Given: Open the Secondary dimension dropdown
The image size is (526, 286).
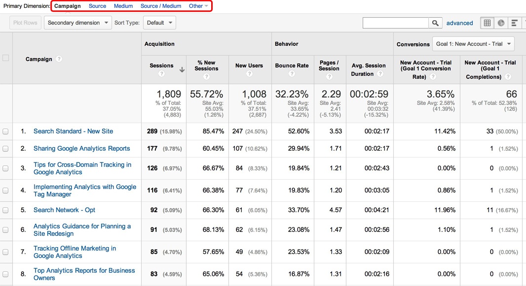Looking at the screenshot, I should pyautogui.click(x=78, y=23).
